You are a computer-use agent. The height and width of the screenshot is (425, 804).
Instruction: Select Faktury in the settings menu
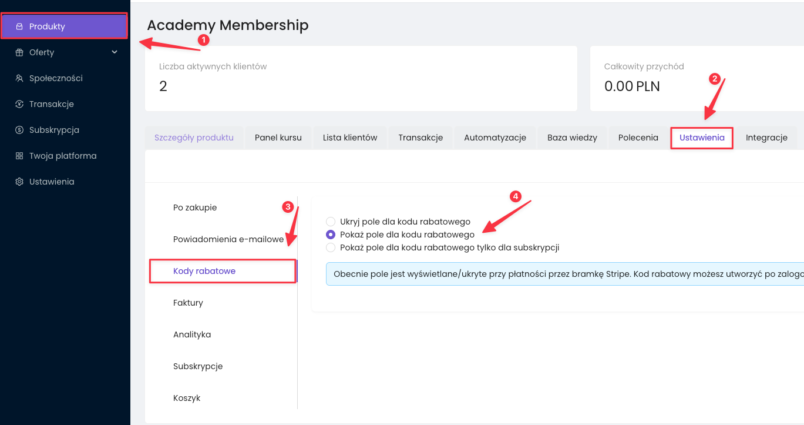188,303
